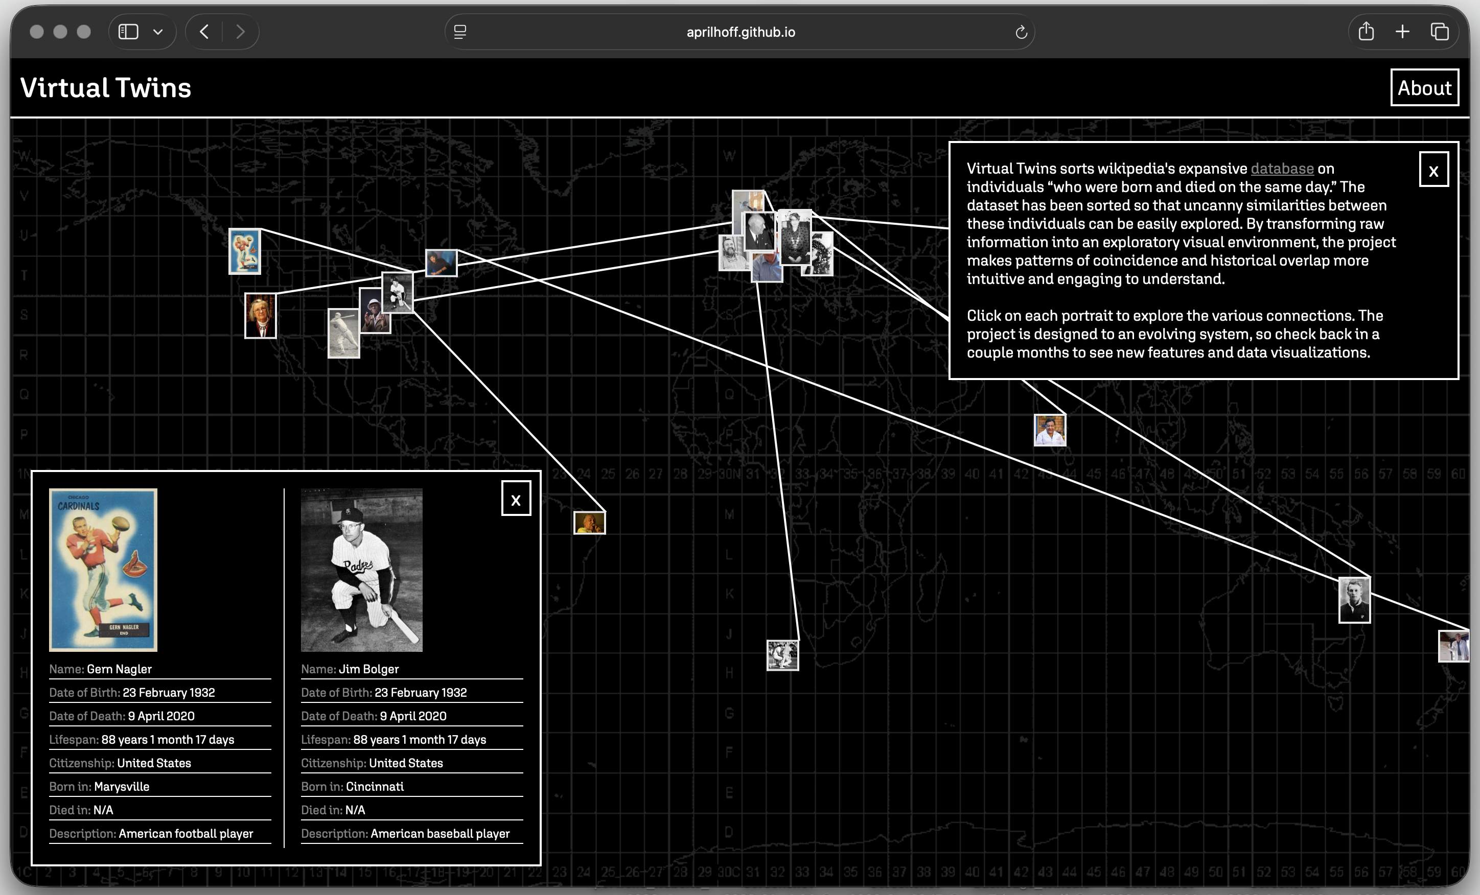This screenshot has height=895, width=1480.
Task: Select the man in white shirt portrait
Action: pos(1049,430)
